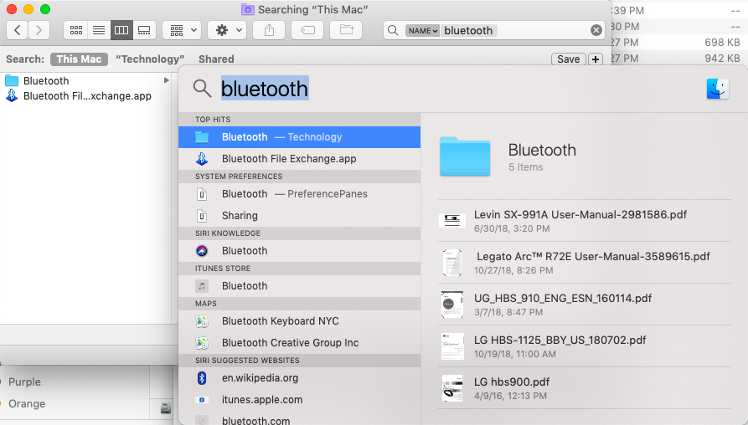Click the Bluetooth preference pane document icon
The width and height of the screenshot is (748, 425).
pos(202,194)
